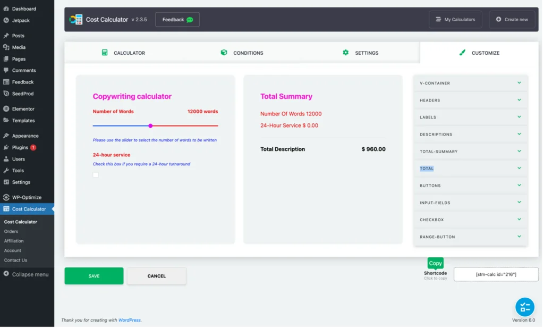Expand the RANGE-BUTTON section
The image size is (544, 328).
(x=472, y=238)
